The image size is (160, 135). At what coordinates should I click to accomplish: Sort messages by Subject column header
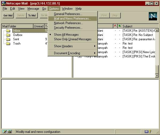[x=140, y=26]
